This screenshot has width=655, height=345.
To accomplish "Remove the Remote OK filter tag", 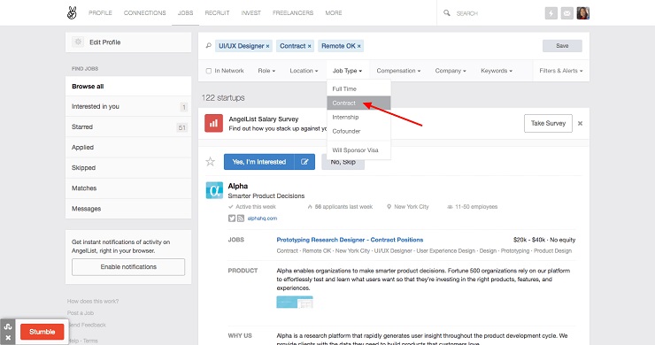I will coord(358,46).
